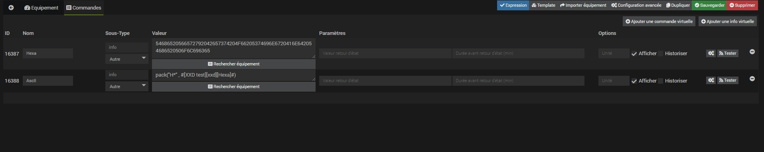Focus the Unité field for AscII
Screen dimensions: 764x152
614,81
